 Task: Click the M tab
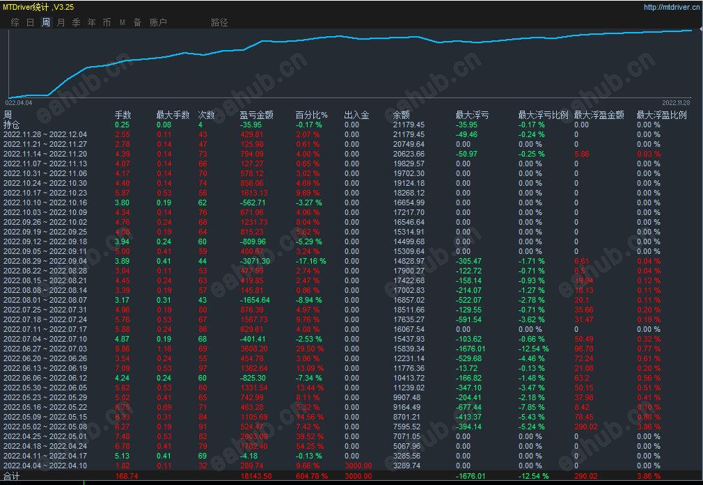(123, 22)
